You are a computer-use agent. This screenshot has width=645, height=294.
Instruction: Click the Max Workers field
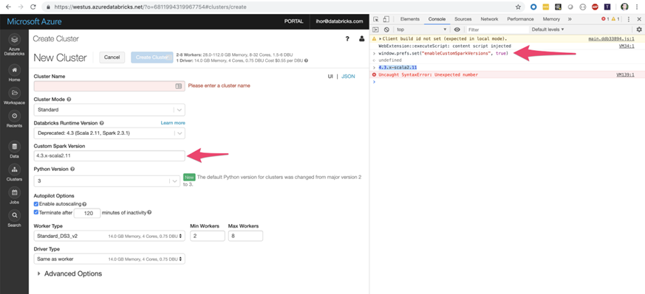(x=245, y=237)
